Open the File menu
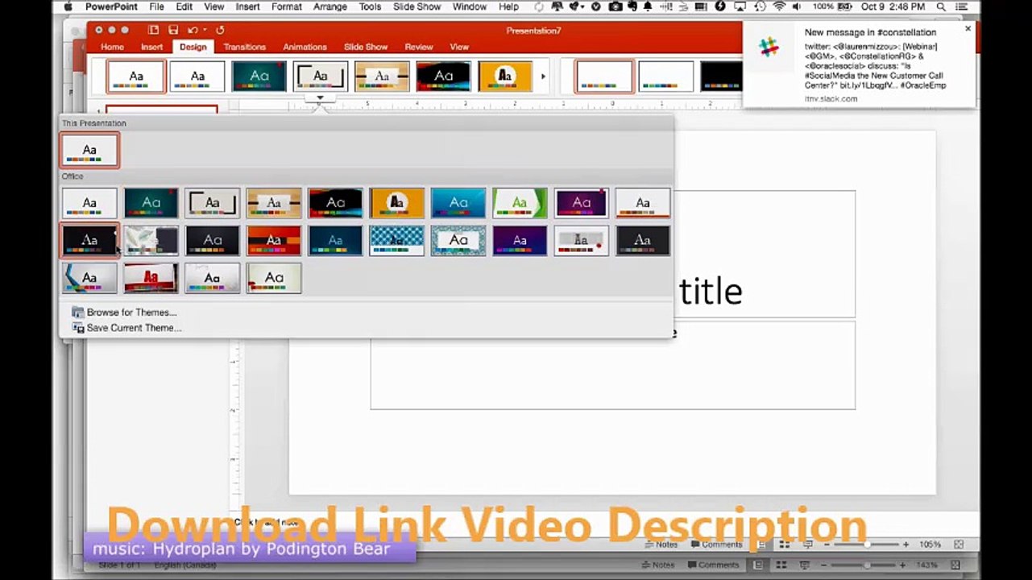The image size is (1032, 580). (156, 6)
